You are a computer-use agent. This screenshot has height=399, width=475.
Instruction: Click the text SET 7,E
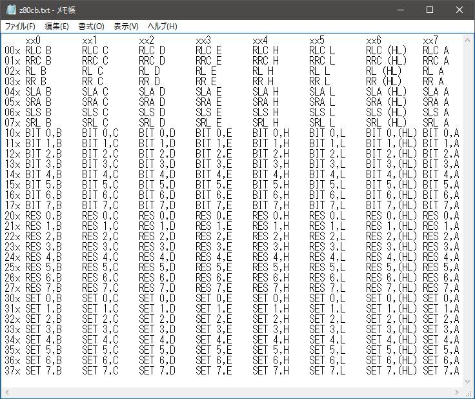[214, 371]
